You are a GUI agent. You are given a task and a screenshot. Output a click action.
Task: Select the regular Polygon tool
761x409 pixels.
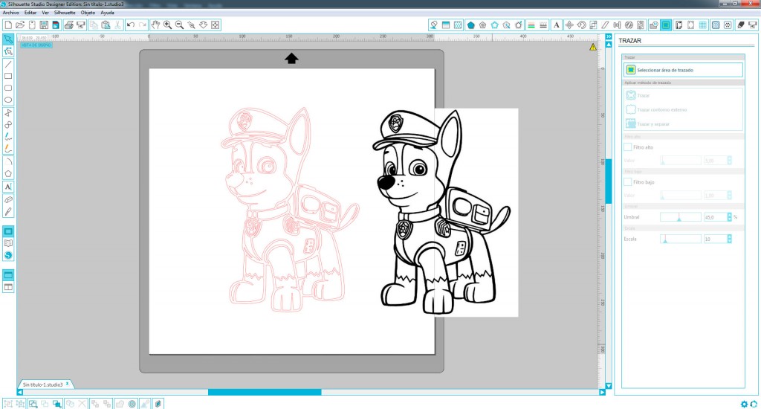click(x=8, y=173)
